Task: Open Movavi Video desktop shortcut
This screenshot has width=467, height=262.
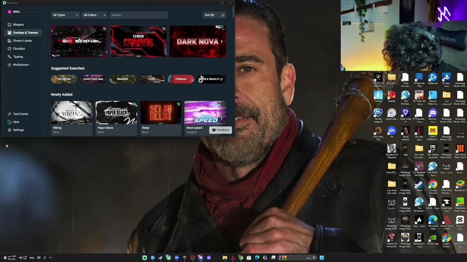Action: (x=433, y=98)
